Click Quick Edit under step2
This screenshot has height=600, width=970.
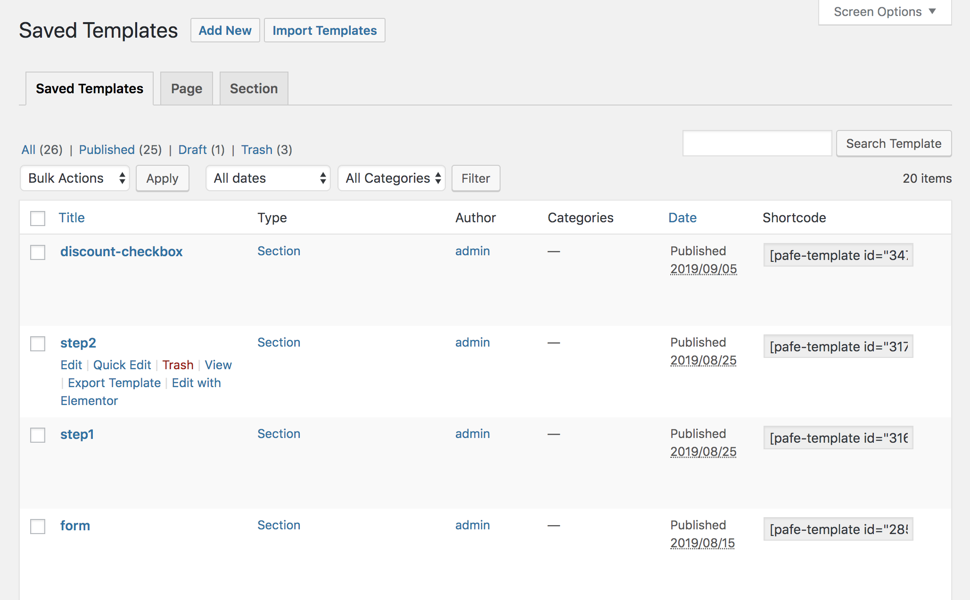122,365
